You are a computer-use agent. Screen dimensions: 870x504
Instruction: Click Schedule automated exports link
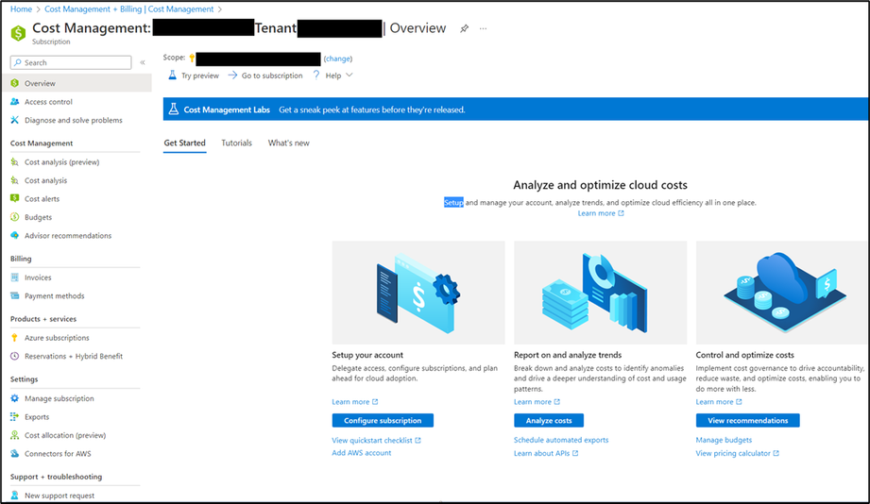[561, 440]
